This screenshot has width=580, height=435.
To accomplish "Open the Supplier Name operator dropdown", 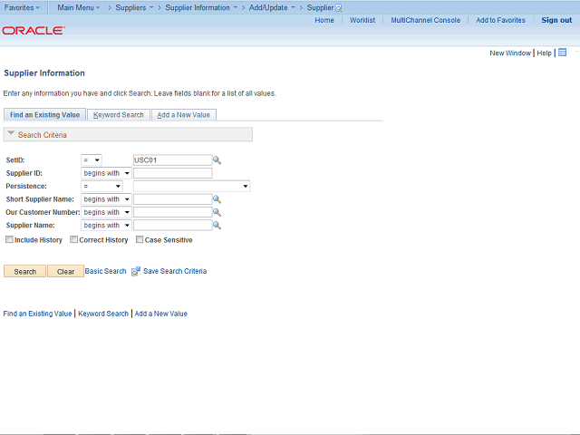I will click(x=106, y=226).
